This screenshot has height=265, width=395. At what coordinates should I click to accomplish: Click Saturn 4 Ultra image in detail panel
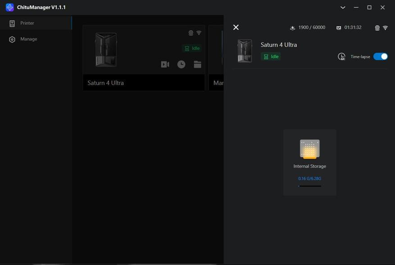tap(245, 51)
